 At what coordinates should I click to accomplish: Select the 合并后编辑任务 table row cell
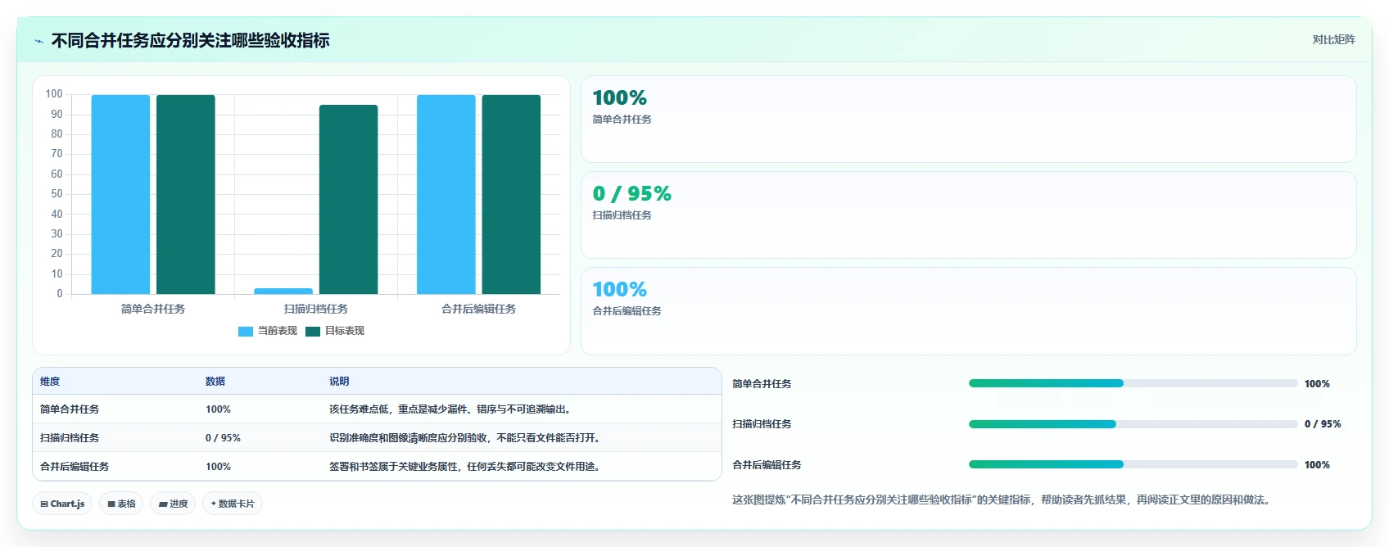coord(75,467)
